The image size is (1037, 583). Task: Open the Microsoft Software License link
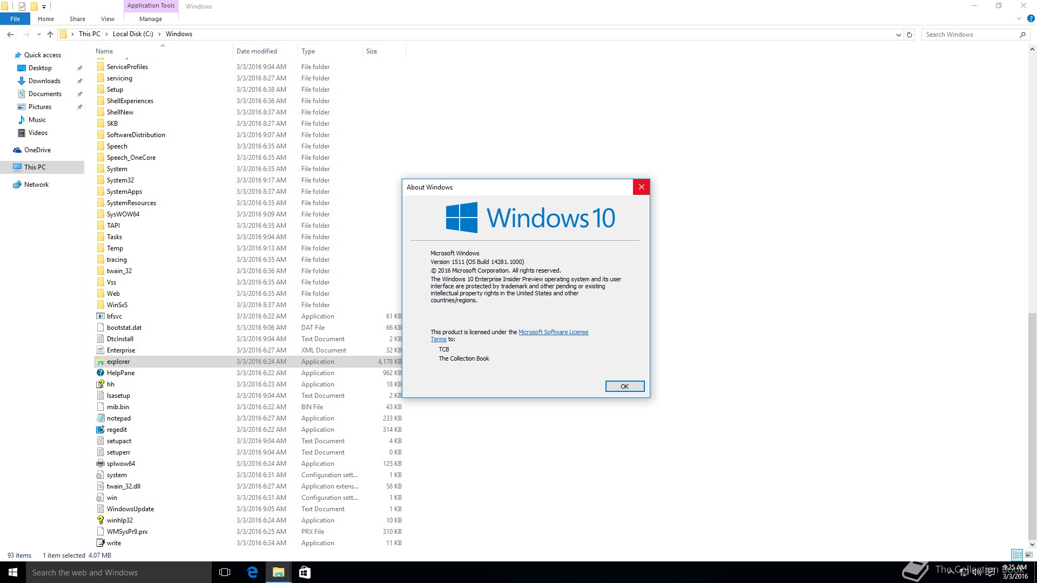553,332
